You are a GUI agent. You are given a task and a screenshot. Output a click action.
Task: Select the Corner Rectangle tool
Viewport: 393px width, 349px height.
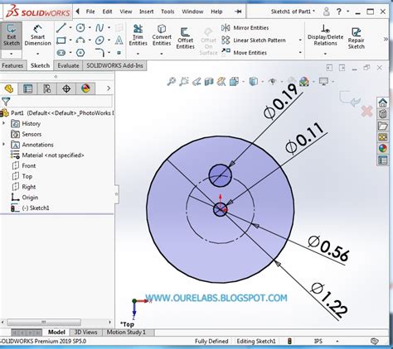coord(61,41)
